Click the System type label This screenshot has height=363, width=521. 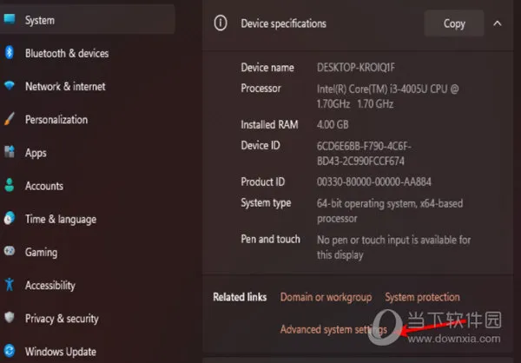266,202
